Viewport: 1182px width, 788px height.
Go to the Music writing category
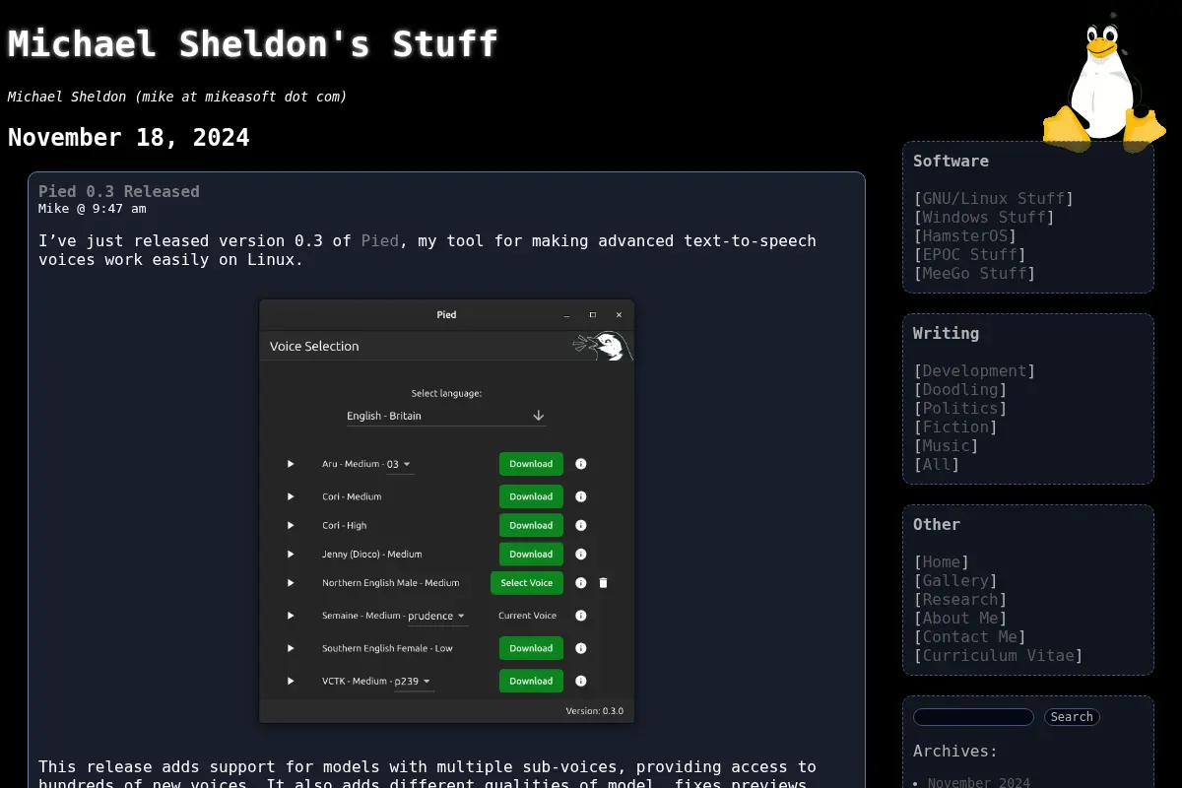[x=946, y=445]
